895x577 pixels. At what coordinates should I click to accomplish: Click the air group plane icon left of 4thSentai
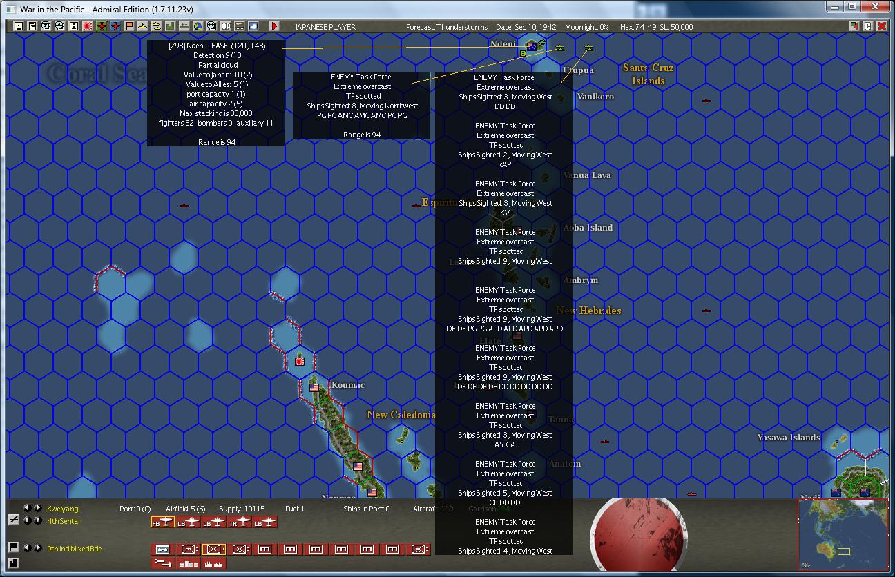tap(13, 520)
